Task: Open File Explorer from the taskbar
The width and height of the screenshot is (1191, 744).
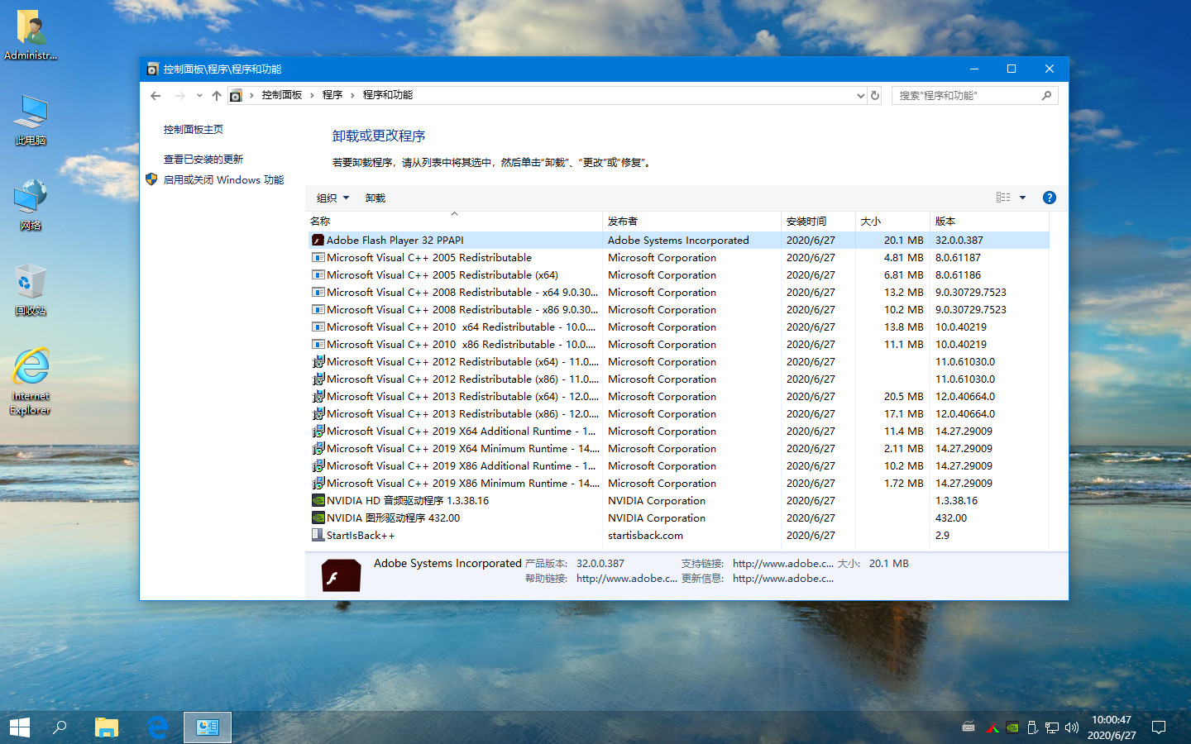Action: click(106, 727)
